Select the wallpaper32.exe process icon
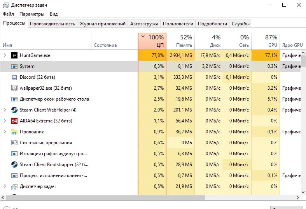The width and height of the screenshot is (306, 209). point(14,88)
